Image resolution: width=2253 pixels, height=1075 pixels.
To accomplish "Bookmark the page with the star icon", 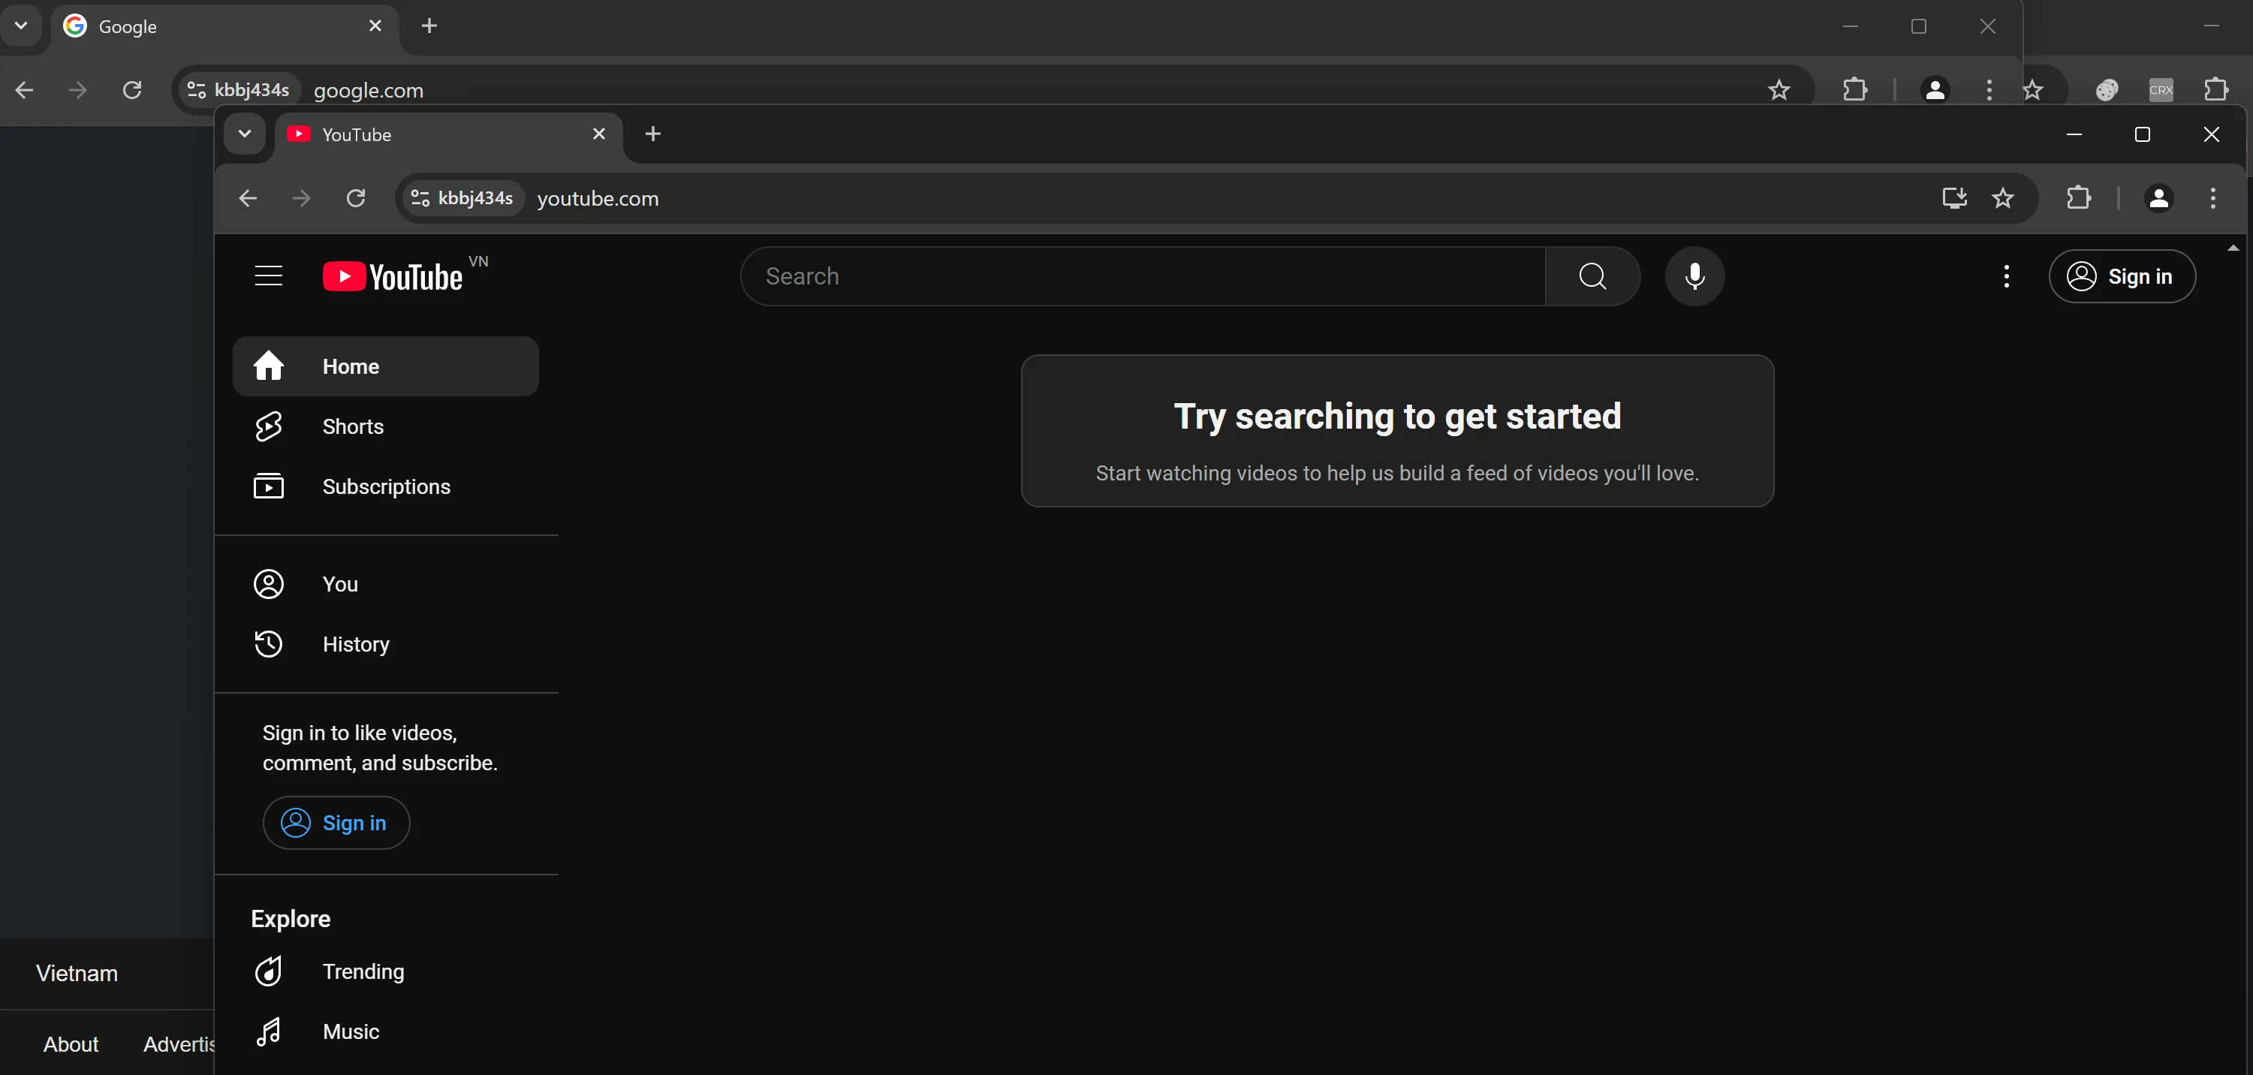I will coord(2003,197).
